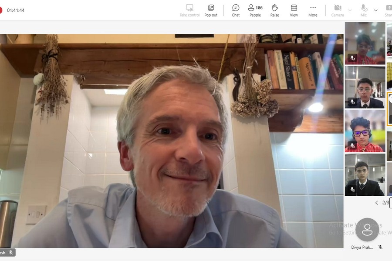This screenshot has height=261, width=392.
Task: Click Divya Prak's round avatar icon
Action: [x=367, y=230]
